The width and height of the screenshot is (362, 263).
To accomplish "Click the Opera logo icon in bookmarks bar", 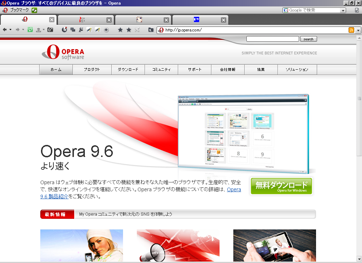I will click(x=5, y=10).
